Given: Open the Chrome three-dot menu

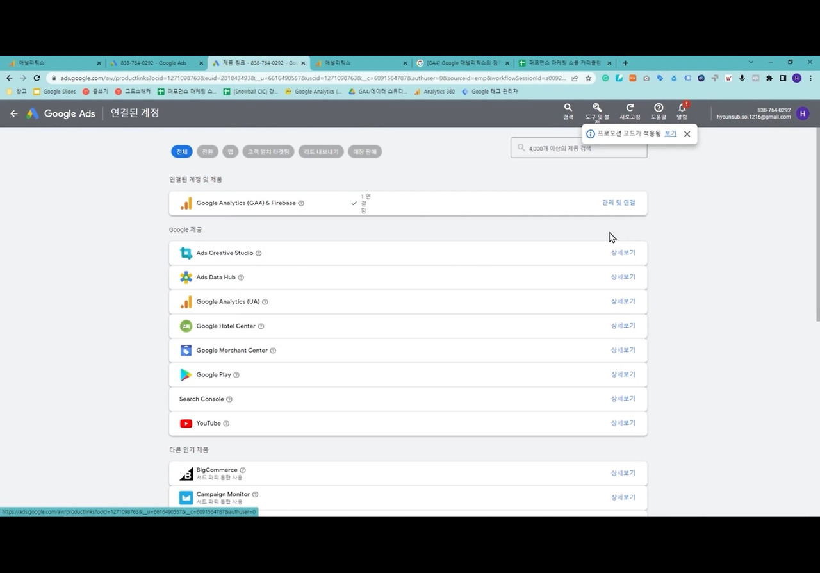Looking at the screenshot, I should tap(810, 78).
